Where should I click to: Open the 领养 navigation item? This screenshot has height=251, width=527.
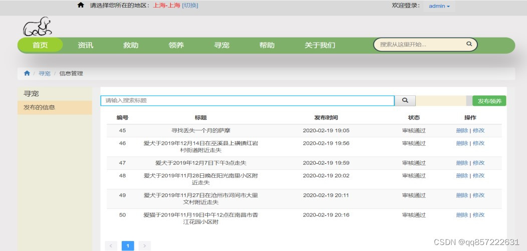pos(176,45)
